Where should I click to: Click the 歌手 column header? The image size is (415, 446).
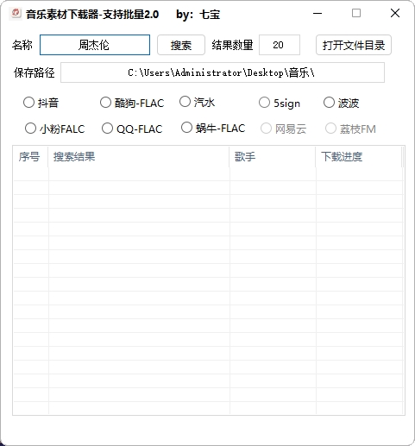pyautogui.click(x=273, y=157)
